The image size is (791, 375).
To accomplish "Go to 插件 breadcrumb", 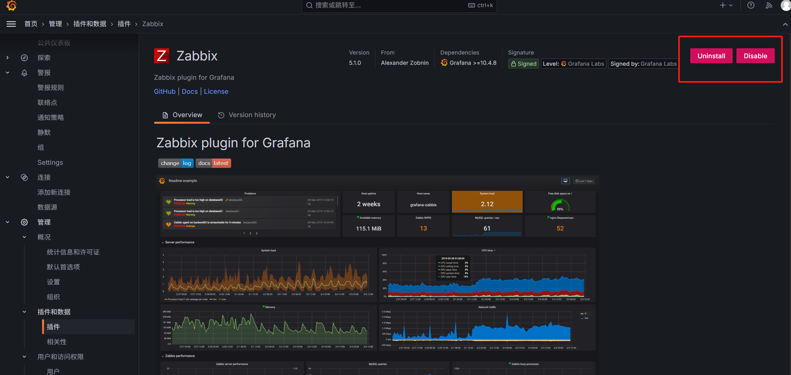I will pos(124,24).
